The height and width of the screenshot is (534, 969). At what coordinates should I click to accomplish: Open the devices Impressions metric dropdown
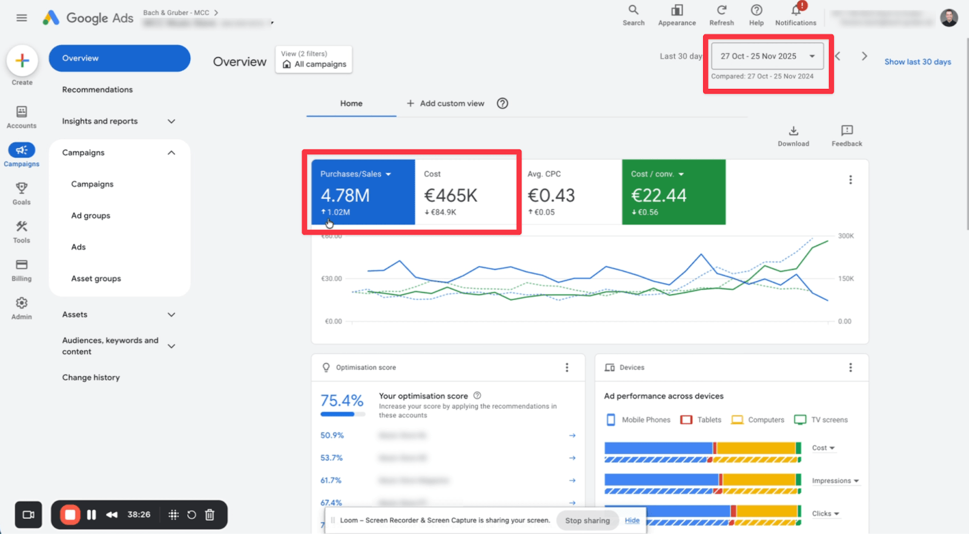click(x=836, y=481)
